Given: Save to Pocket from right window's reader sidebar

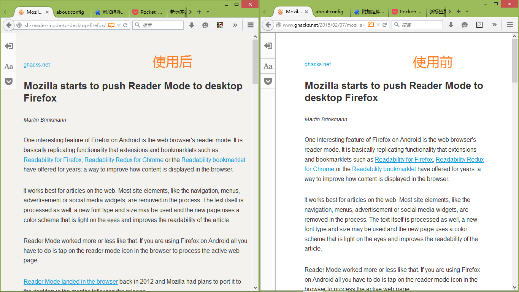Looking at the screenshot, I should coord(268,81).
